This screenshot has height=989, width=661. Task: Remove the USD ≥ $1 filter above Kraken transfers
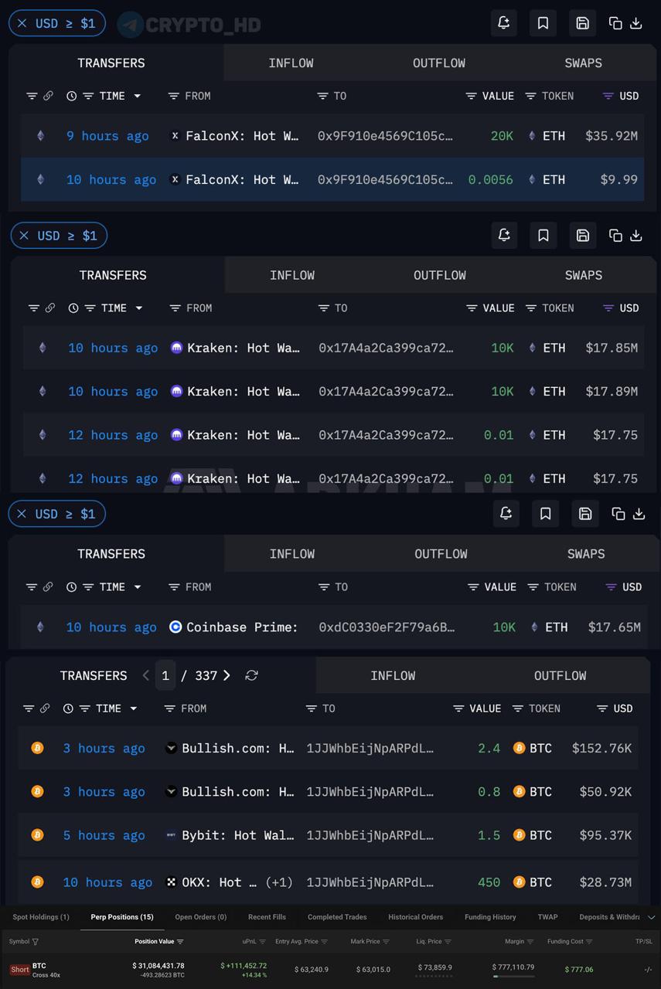pyautogui.click(x=24, y=236)
